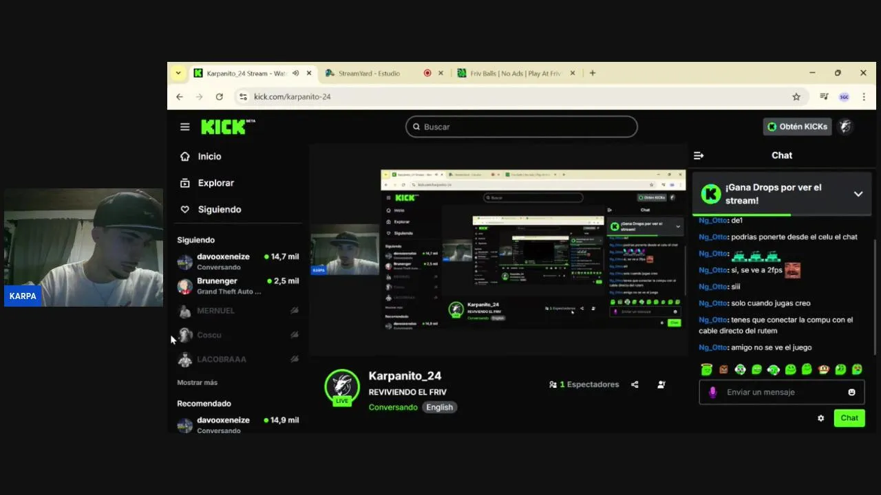Viewport: 881px width, 495px height.
Task: Insert the brown box emote
Action: pos(723,370)
